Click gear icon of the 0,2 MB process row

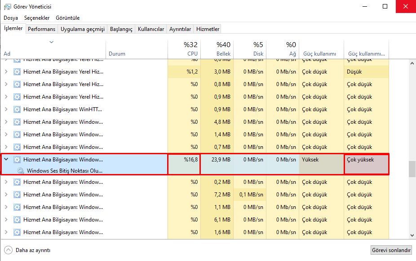pyautogui.click(x=17, y=182)
